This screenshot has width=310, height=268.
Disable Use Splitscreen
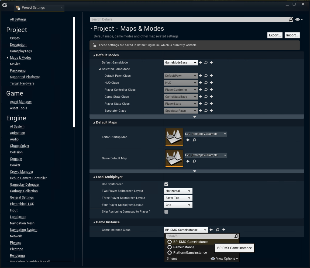[166, 184]
